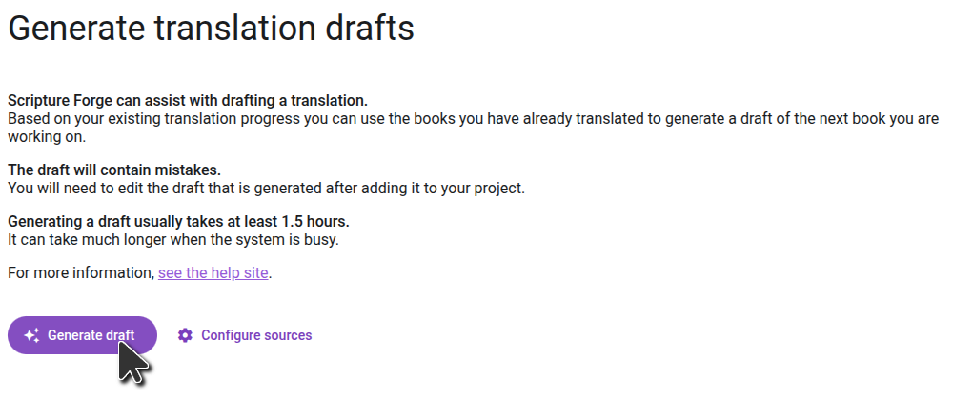
Task: Click the bold 'Generating a draft usually takes' line
Action: point(178,222)
